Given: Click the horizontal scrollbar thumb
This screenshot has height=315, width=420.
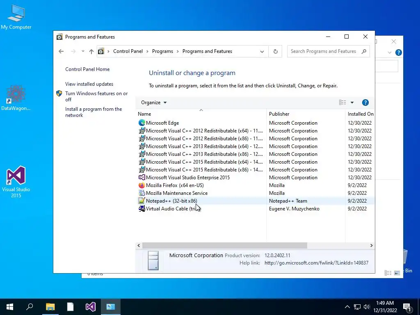Looking at the screenshot, I should (225, 245).
